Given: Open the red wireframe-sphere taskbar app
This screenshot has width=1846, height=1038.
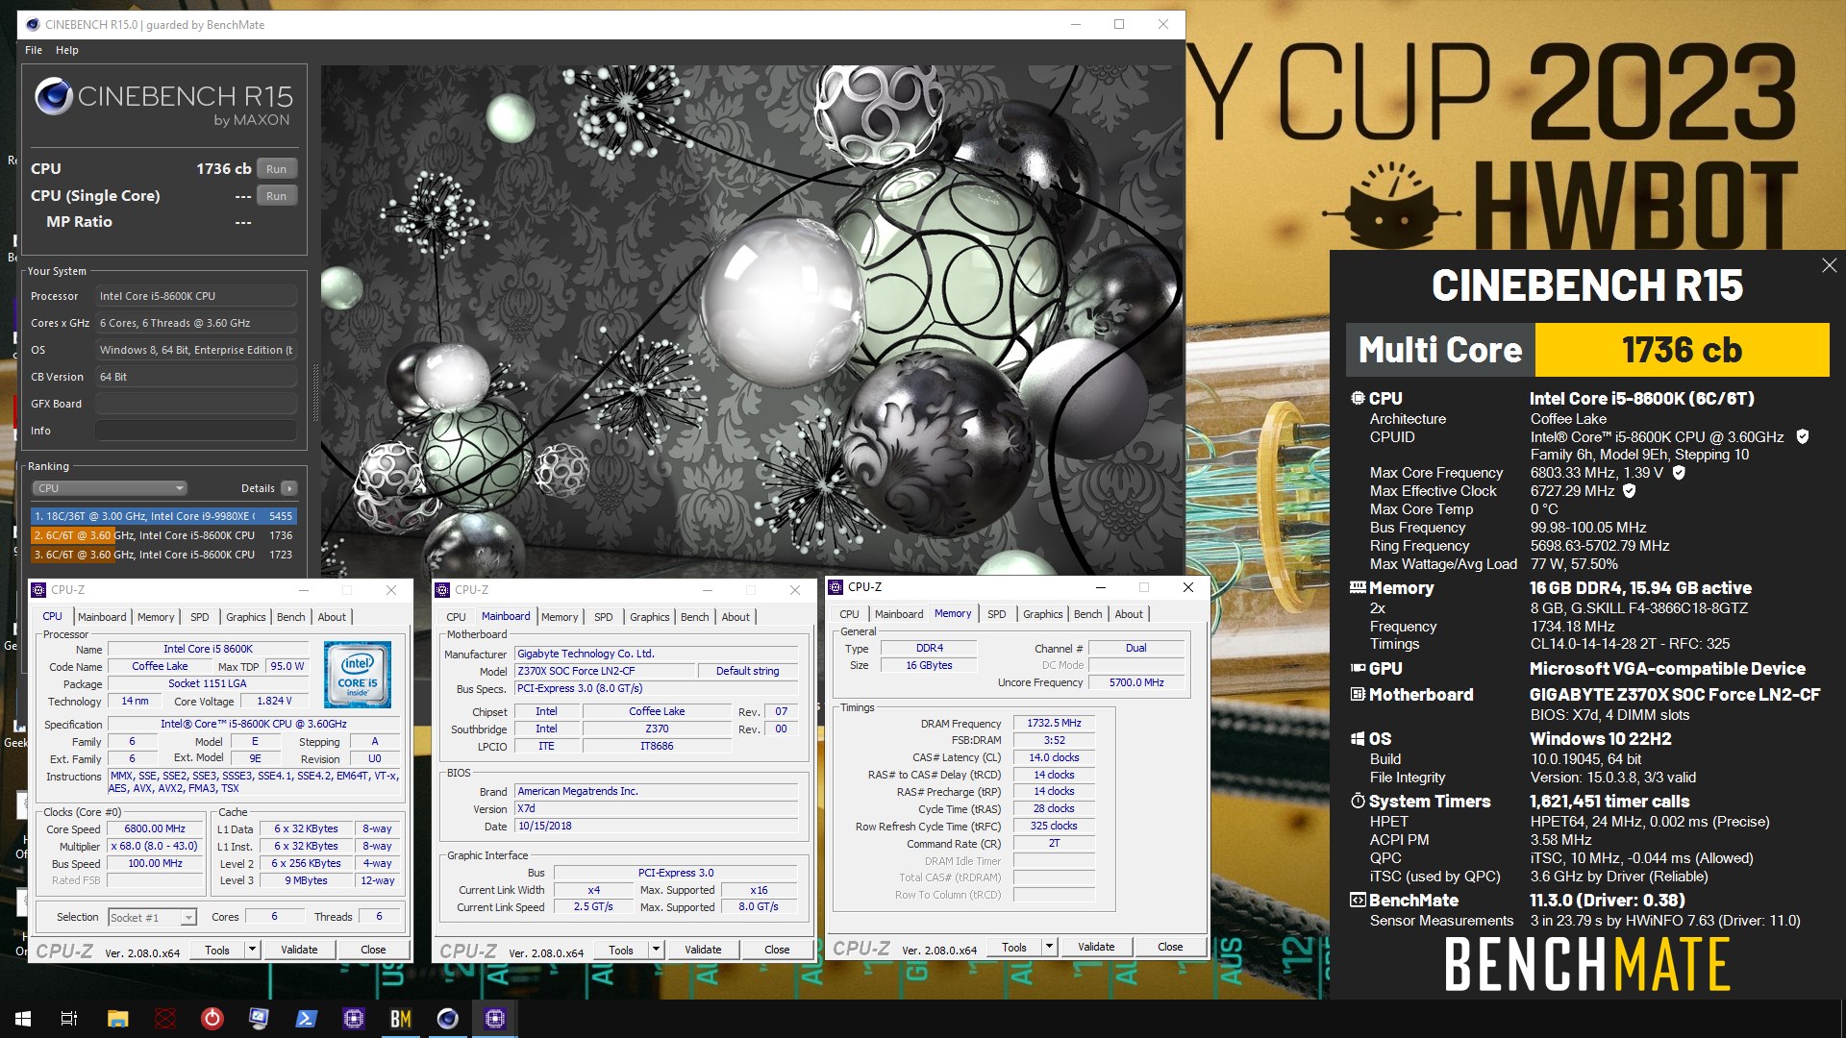Looking at the screenshot, I should pos(165,1019).
